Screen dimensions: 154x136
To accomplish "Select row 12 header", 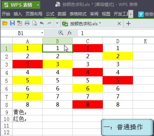I will [x=7, y=132].
